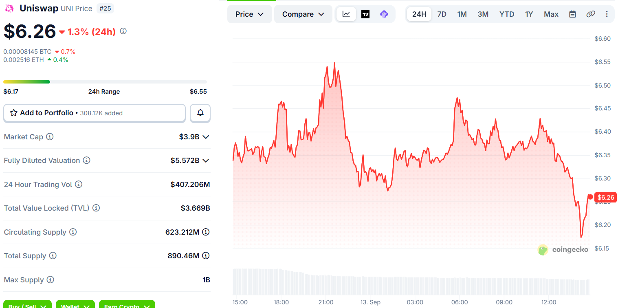Click info icon beside 623.212M value
Image resolution: width=618 pixels, height=308 pixels.
coord(206,232)
